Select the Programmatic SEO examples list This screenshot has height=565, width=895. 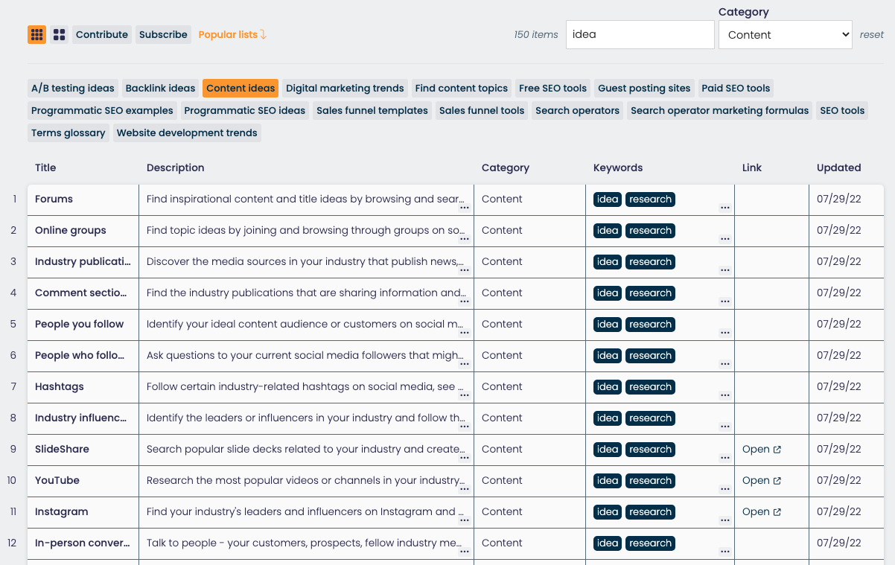coord(102,110)
